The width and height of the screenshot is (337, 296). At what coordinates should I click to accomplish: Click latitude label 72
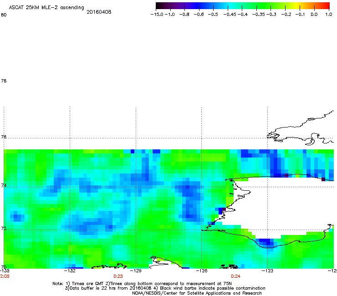point(4,228)
